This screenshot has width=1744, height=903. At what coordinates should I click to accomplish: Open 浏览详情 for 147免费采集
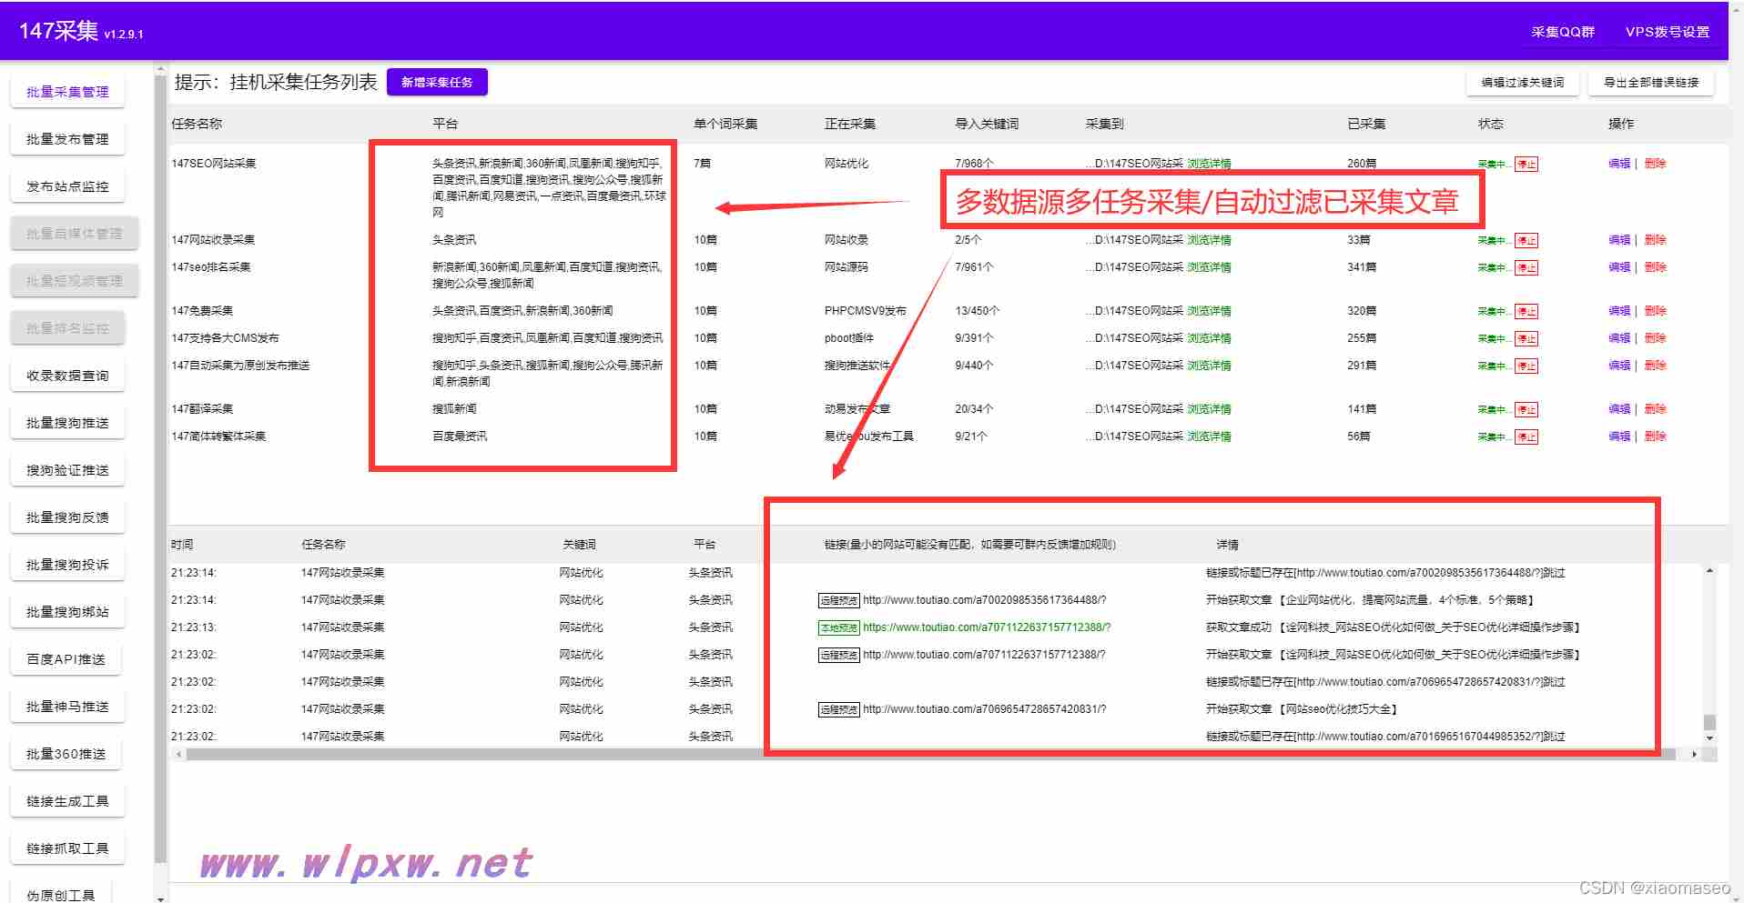click(x=1209, y=311)
